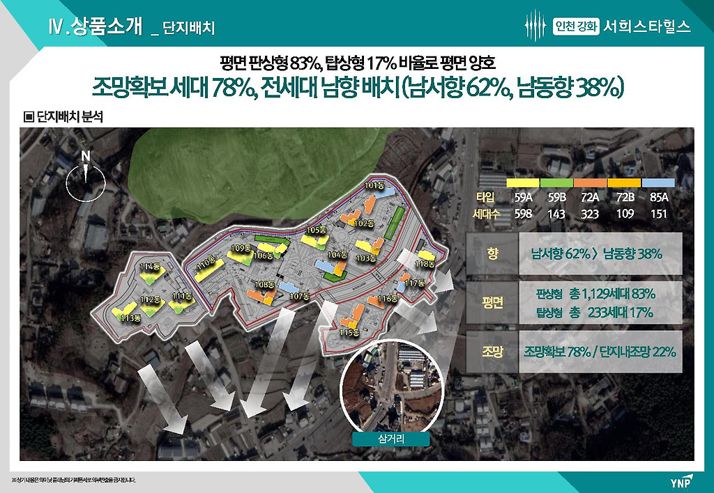This screenshot has width=714, height=493.
Task: Select the yellow 59A color swatch
Action: [x=523, y=183]
